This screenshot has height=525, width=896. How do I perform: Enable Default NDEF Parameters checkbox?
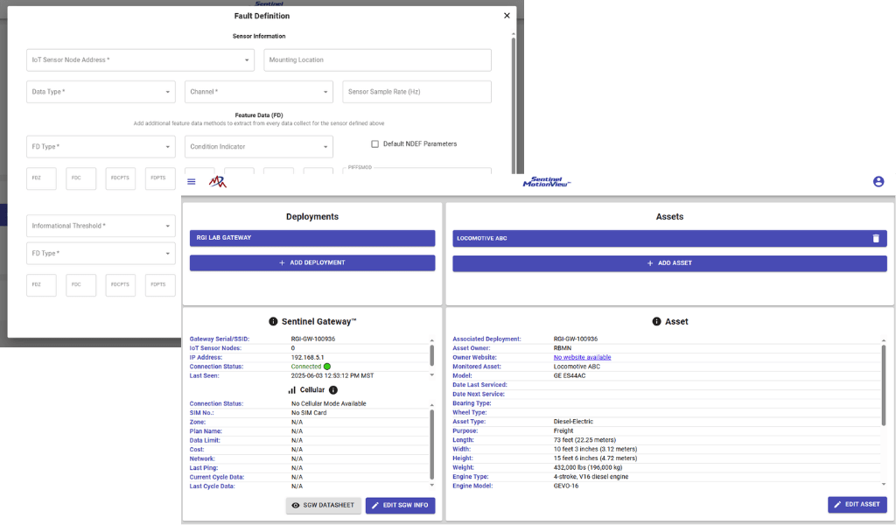375,144
